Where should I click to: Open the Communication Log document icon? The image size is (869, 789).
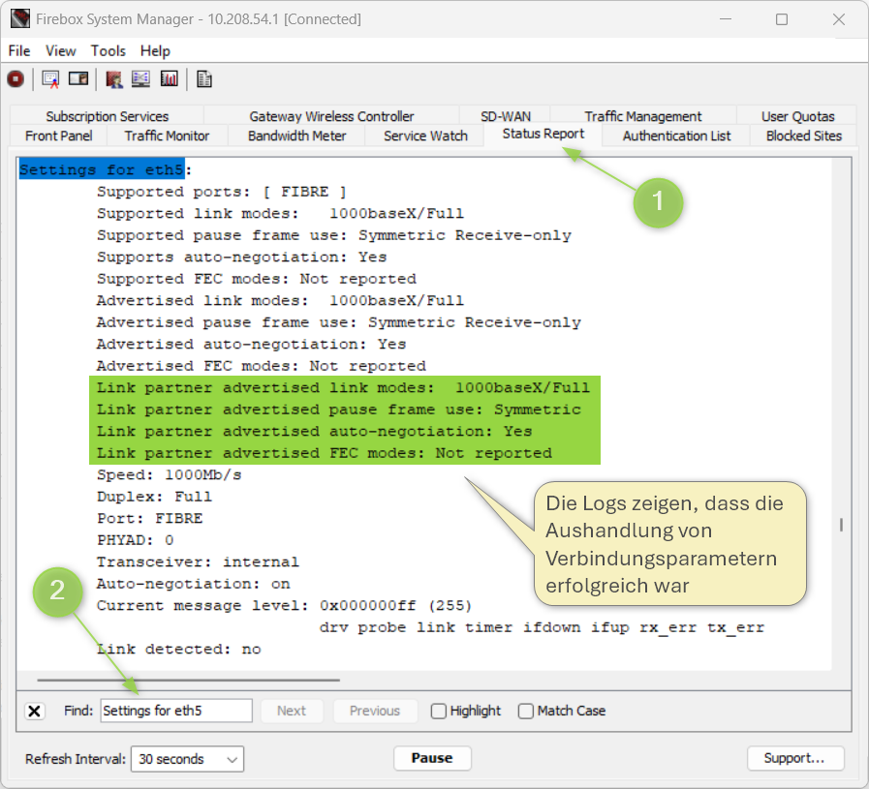204,79
